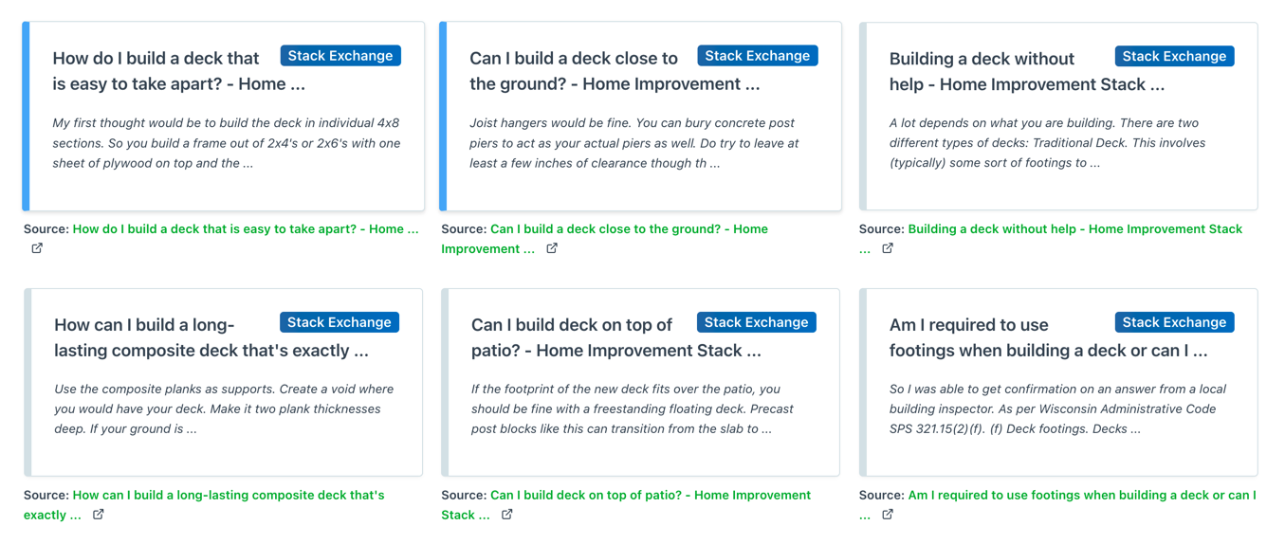This screenshot has width=1285, height=544.
Task: Select the card titled 'Can I build deck on top of patio?'
Action: [x=641, y=382]
